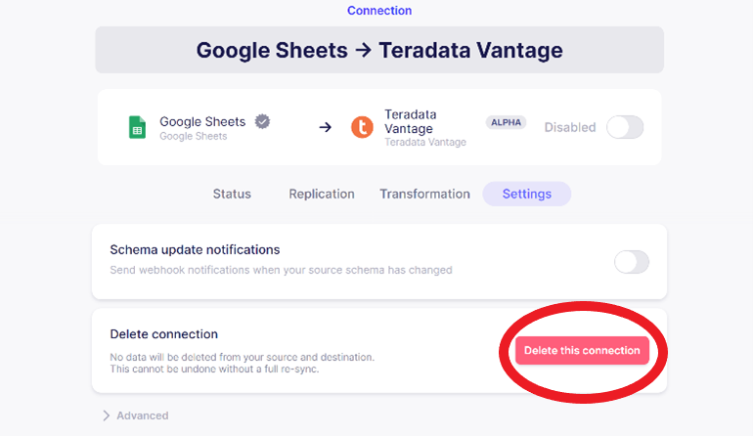Enable the connection using the Disabled toggle
Viewport: 753px width, 436px height.
625,127
